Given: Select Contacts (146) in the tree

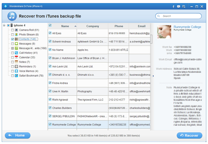Looking at the screenshot, I should click(28, 39).
